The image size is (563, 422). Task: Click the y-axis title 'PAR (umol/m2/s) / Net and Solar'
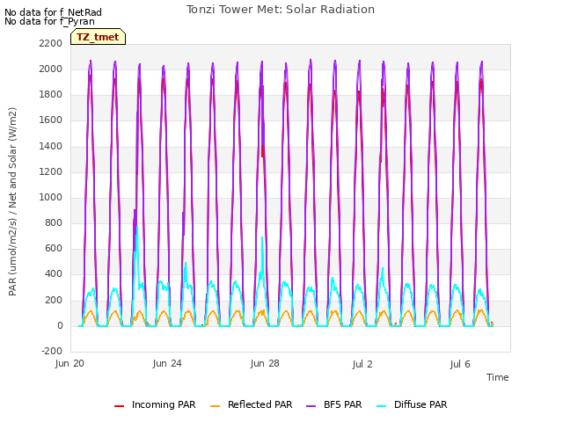pyautogui.click(x=12, y=201)
